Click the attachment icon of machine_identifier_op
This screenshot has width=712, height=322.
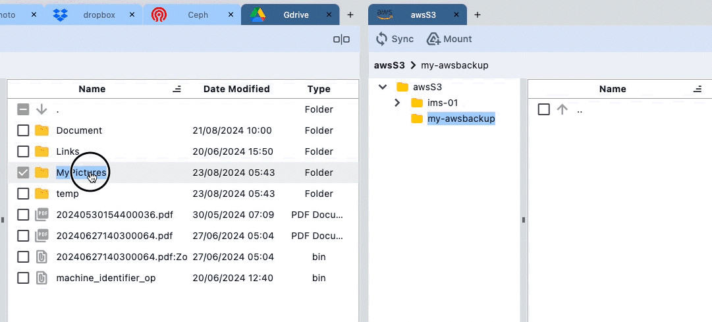pyautogui.click(x=41, y=278)
